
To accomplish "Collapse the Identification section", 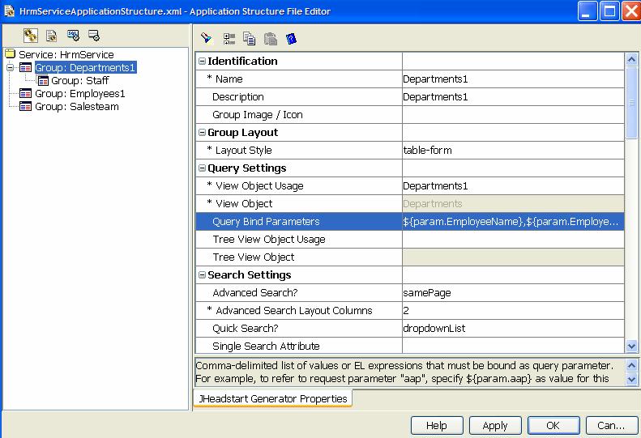I will (202, 62).
